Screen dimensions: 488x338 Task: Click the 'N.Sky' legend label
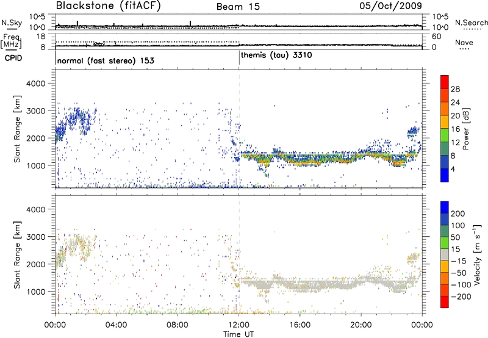click(12, 23)
